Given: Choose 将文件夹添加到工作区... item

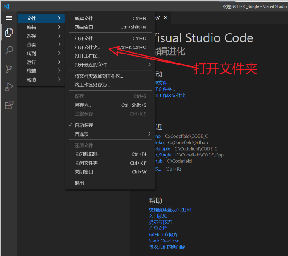Looking at the screenshot, I should pyautogui.click(x=110, y=76).
